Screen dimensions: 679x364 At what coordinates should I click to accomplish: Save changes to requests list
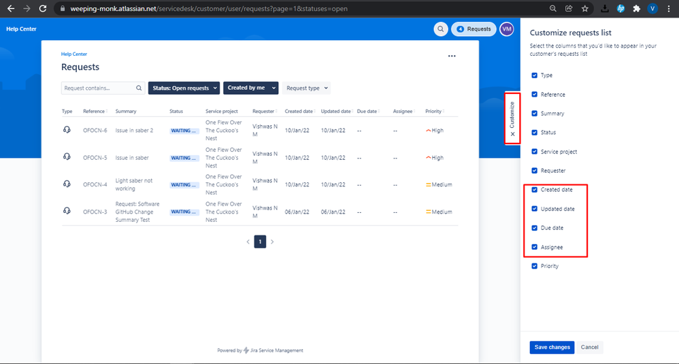tap(552, 347)
